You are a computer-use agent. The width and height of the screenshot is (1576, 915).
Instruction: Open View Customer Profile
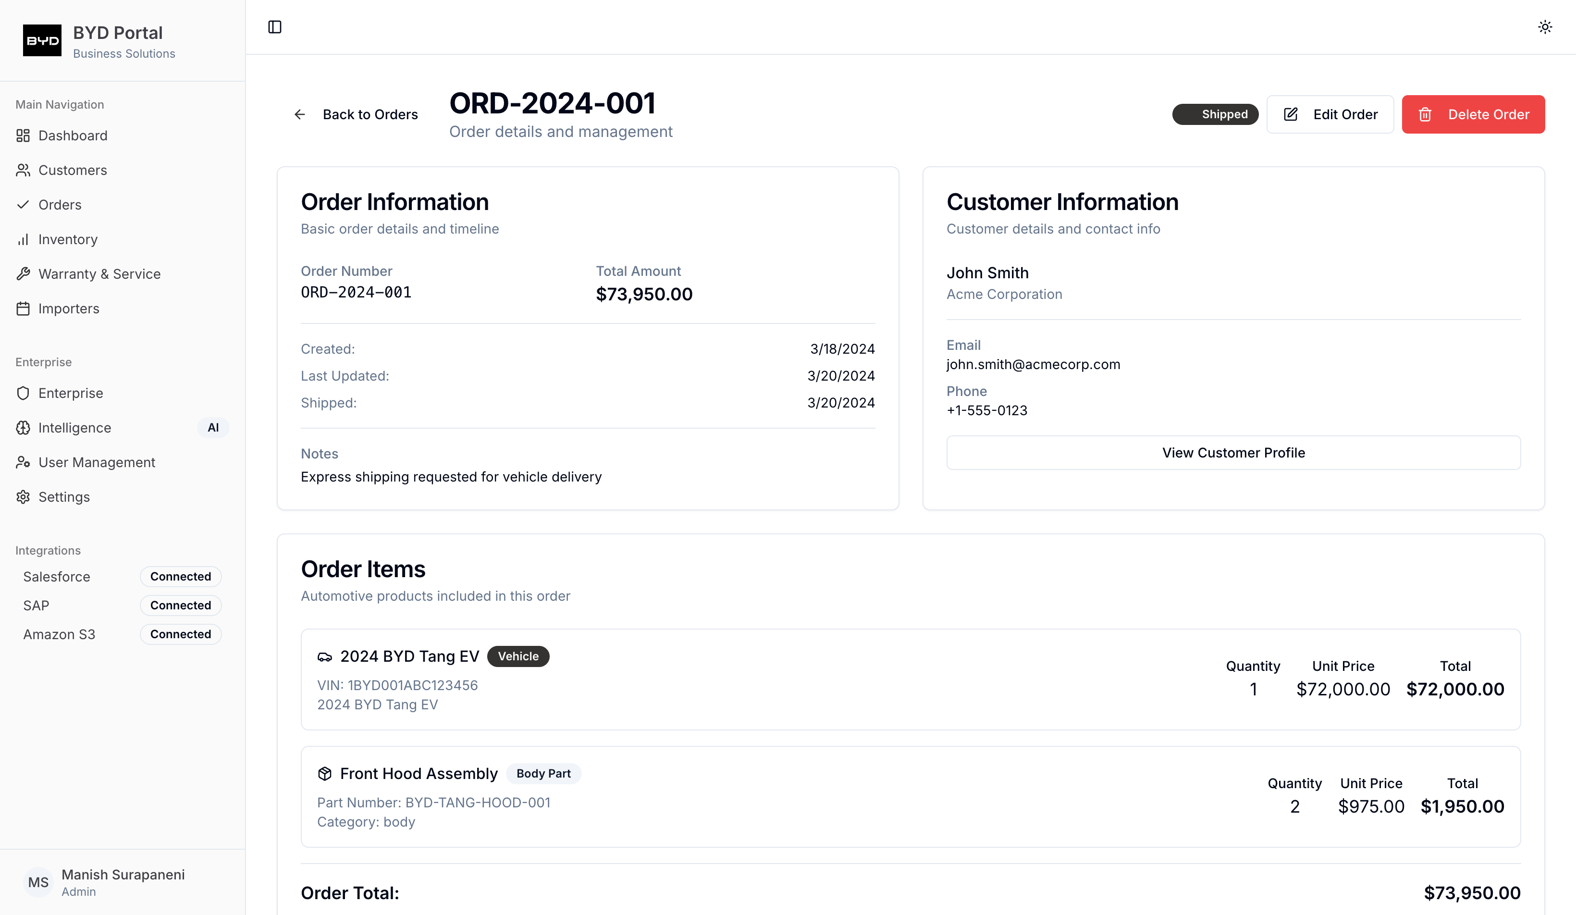1233,453
